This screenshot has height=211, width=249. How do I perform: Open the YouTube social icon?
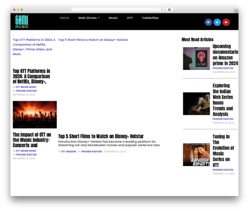tap(226, 22)
